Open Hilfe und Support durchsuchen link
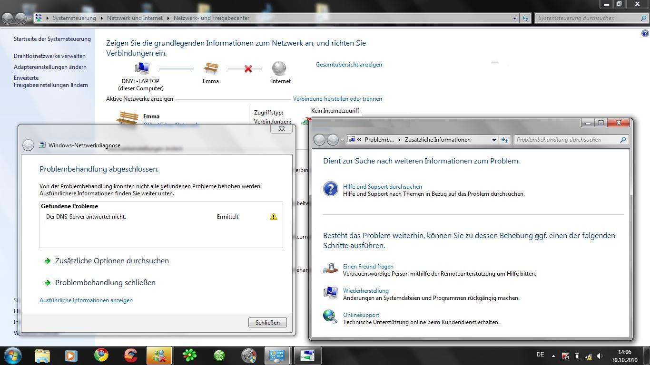This screenshot has height=365, width=650. 383,187
